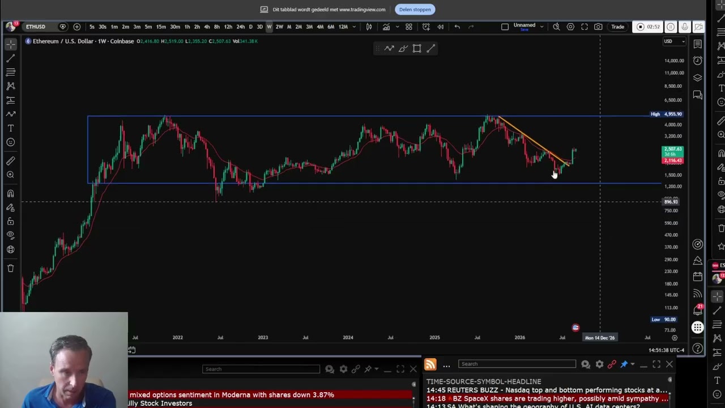Select the D daily timeframe
The width and height of the screenshot is (725, 408).
[251, 27]
